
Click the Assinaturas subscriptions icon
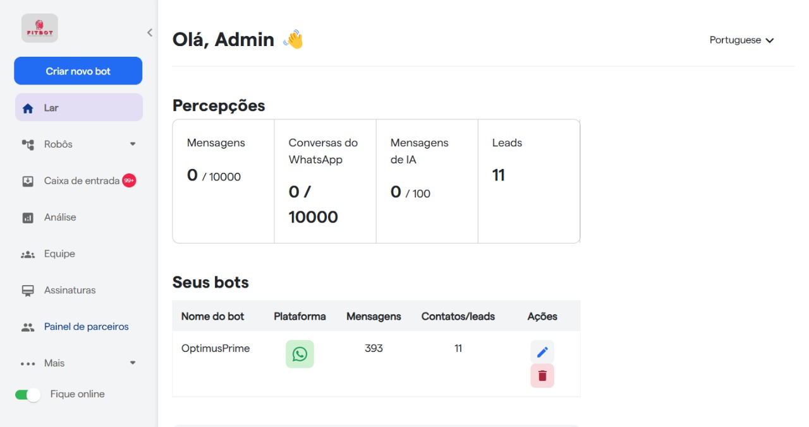pos(28,291)
